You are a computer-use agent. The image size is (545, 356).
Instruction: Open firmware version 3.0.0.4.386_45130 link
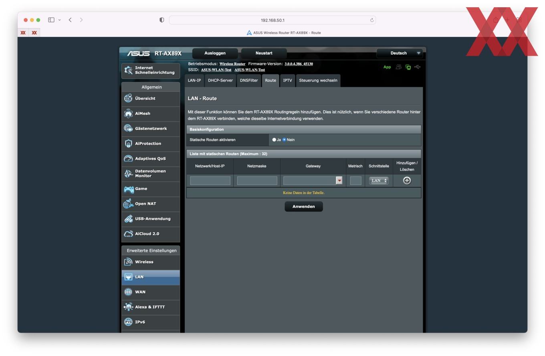click(x=299, y=64)
